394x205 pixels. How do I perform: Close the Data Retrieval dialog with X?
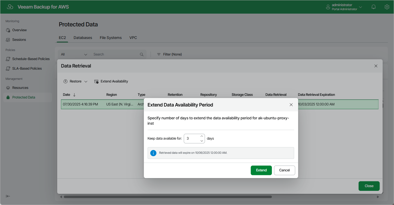(x=376, y=66)
